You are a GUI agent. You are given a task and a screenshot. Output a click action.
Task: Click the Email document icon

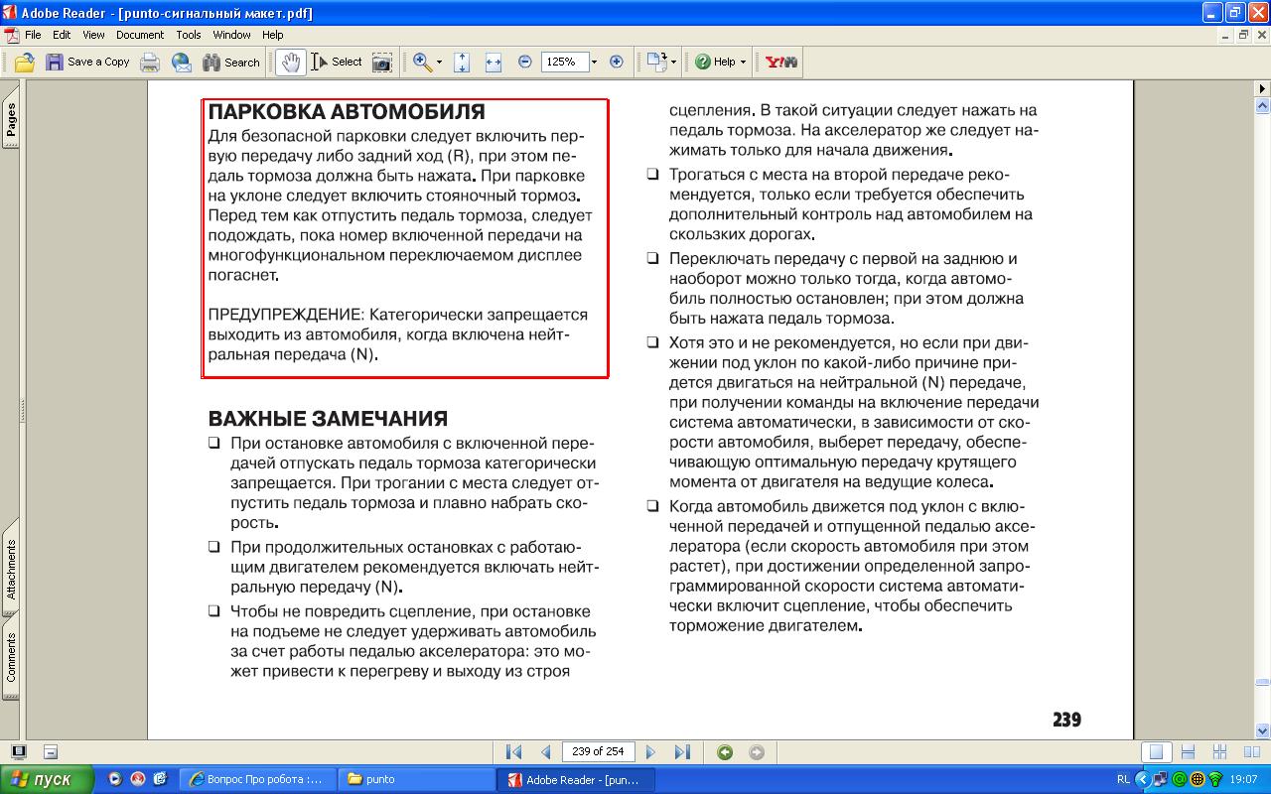[x=181, y=63]
